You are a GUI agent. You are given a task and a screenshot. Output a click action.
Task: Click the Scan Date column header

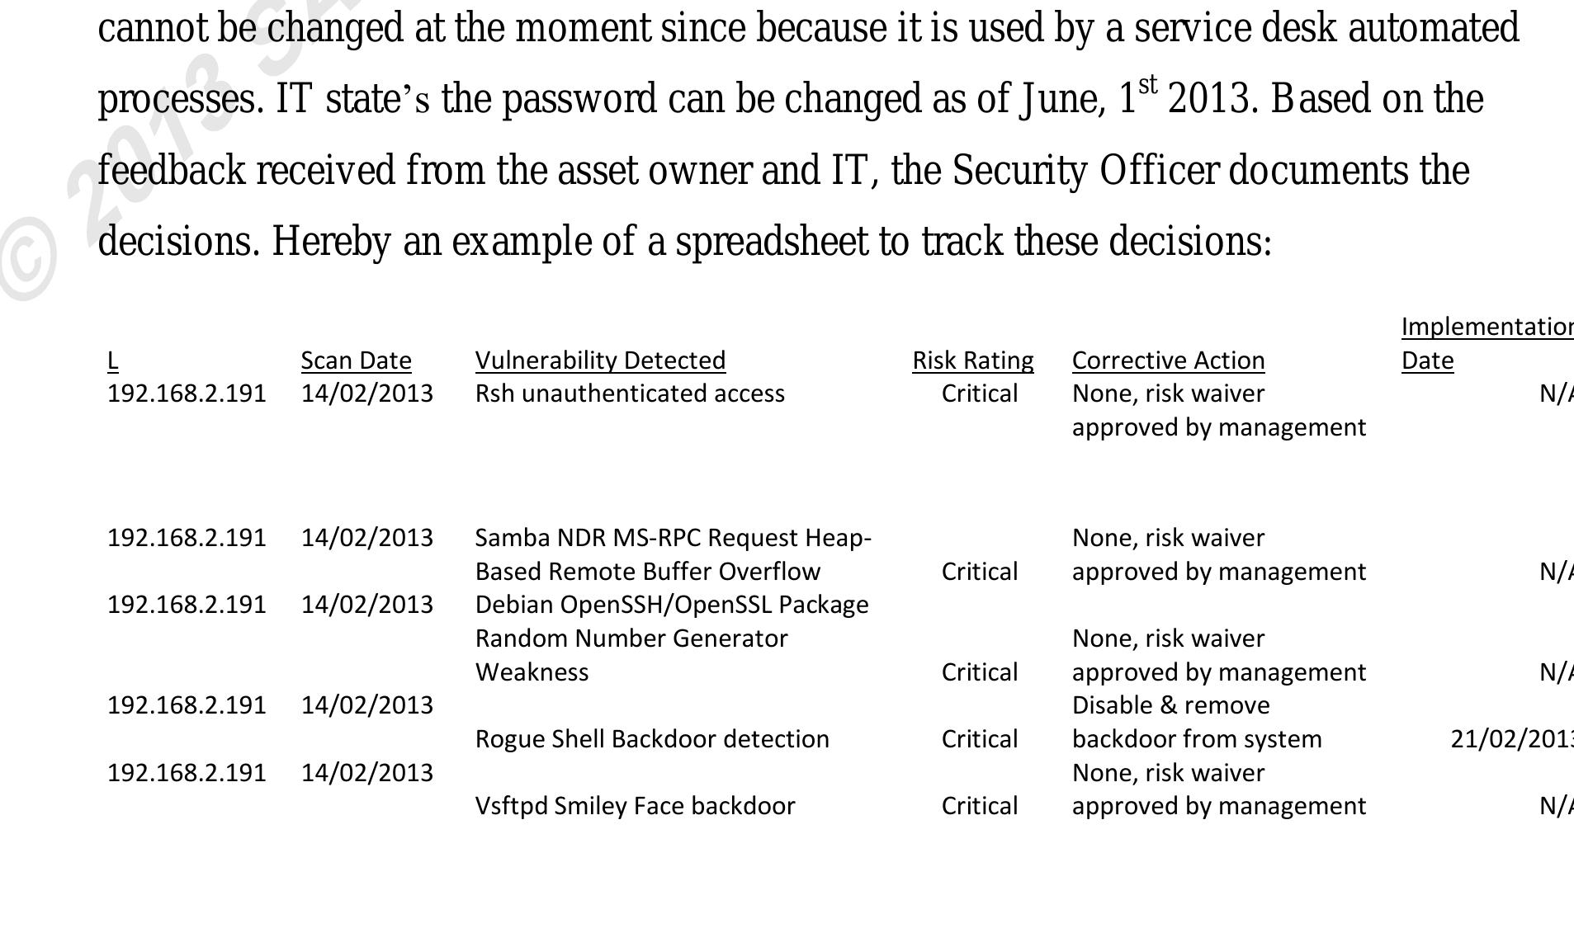356,360
